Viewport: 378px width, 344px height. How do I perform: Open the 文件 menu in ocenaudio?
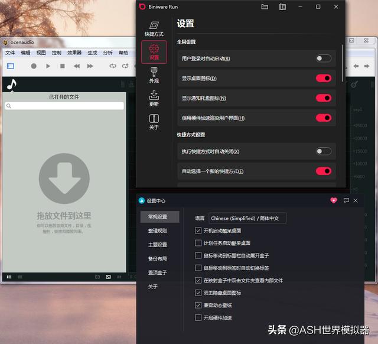coord(10,53)
